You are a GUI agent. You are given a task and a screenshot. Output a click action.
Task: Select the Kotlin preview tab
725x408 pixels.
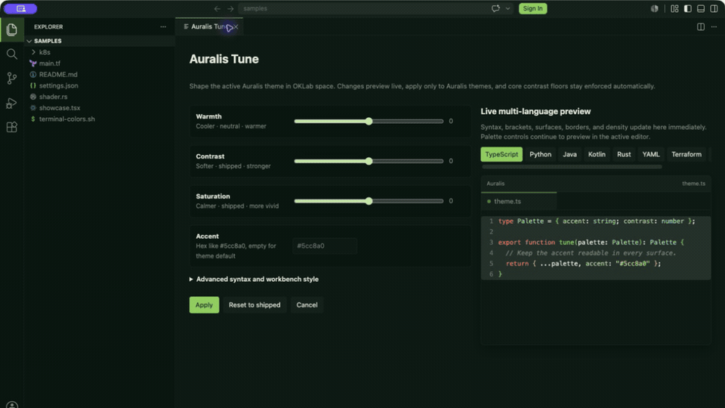(597, 154)
